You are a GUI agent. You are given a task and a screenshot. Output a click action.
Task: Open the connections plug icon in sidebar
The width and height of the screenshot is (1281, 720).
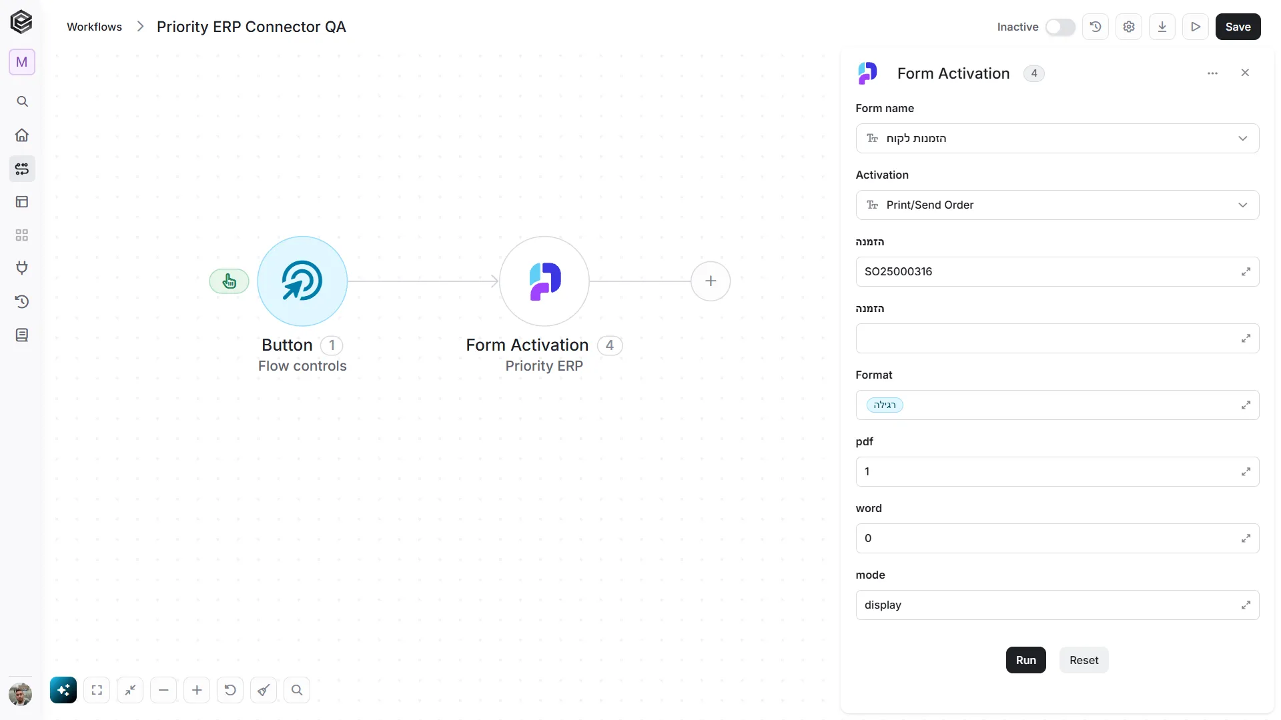click(22, 268)
